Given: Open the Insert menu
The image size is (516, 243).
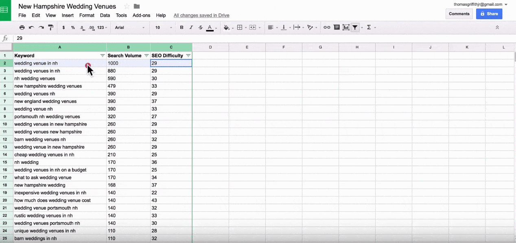Looking at the screenshot, I should pos(68,15).
